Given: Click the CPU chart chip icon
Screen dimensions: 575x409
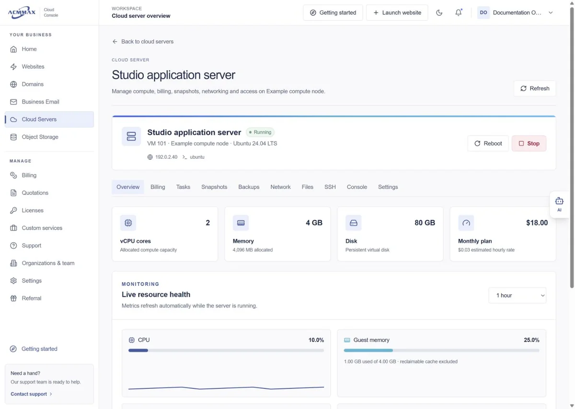Looking at the screenshot, I should [132, 340].
